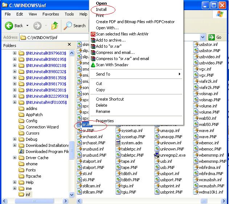Click WinRAR icon beside Add to archive
This screenshot has height=204, width=229.
point(93,40)
